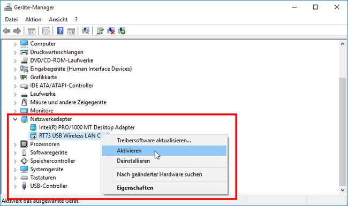Image resolution: width=348 pixels, height=206 pixels.
Task: Open the Help toolbar icon with question mark
Action: tap(60, 31)
